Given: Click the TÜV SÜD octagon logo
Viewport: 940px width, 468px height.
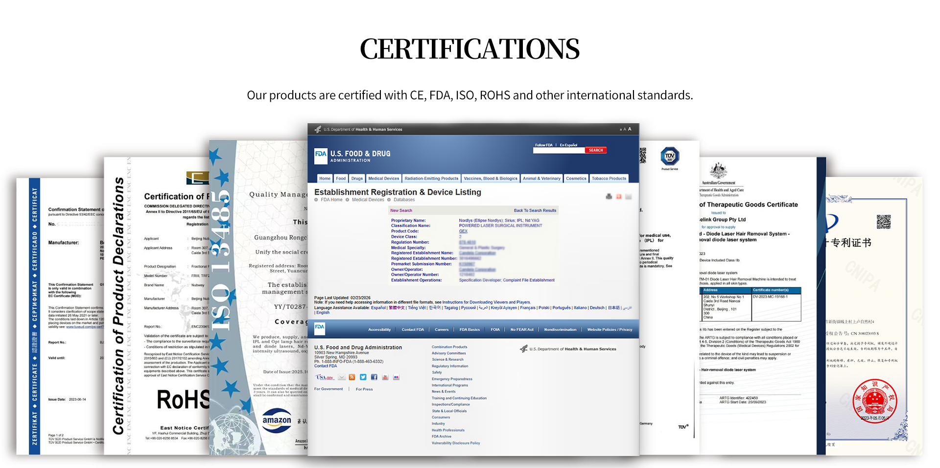Looking at the screenshot, I should click(670, 156).
